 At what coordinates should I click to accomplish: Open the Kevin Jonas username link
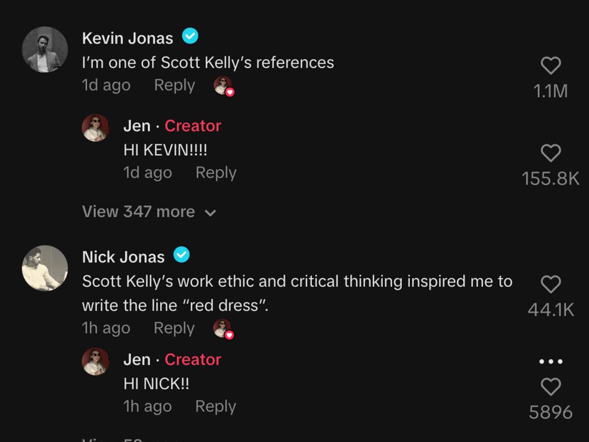(127, 38)
